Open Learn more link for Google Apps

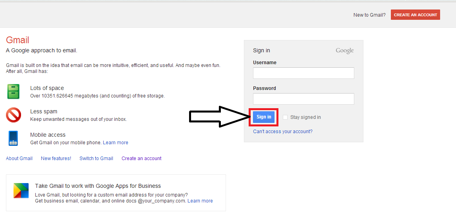tap(200, 201)
